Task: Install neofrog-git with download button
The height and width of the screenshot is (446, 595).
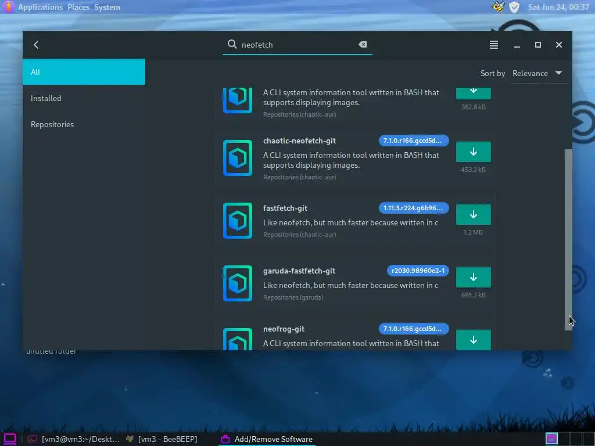Action: [x=473, y=339]
